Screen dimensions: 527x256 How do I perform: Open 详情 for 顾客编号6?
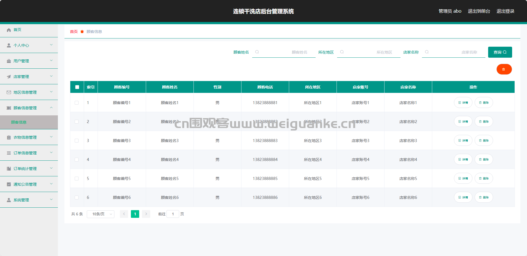pyautogui.click(x=463, y=197)
